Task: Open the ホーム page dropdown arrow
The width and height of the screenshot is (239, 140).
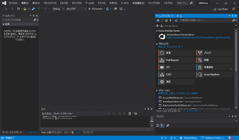Action: click(236, 26)
